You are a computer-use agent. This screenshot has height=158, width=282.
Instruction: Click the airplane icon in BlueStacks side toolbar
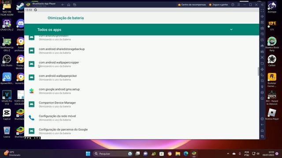tap(262, 69)
